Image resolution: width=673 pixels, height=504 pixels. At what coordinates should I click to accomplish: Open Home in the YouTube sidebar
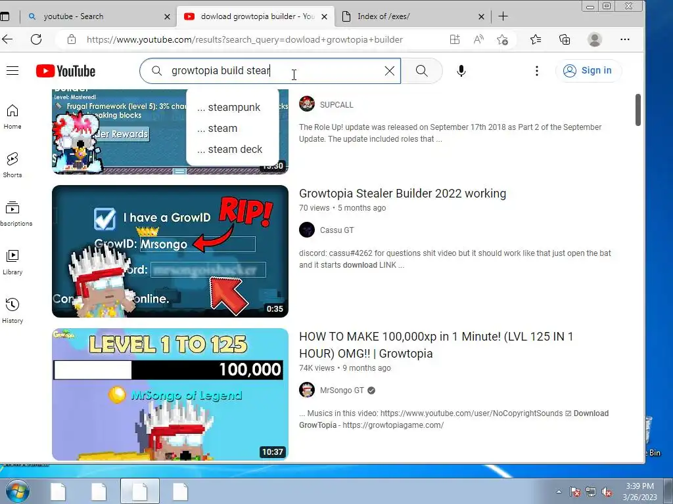12,117
